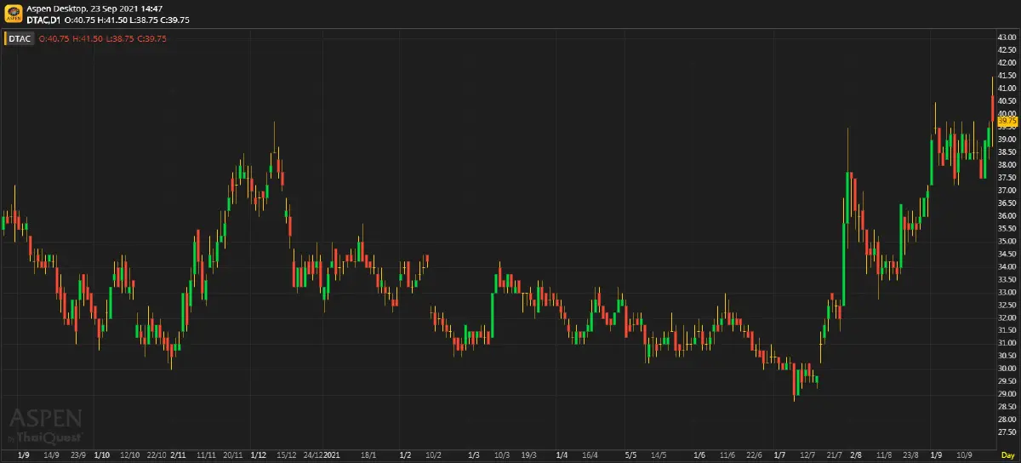Select the 5/5 date axis marker
Screen dimensions: 1021x463
coord(630,456)
